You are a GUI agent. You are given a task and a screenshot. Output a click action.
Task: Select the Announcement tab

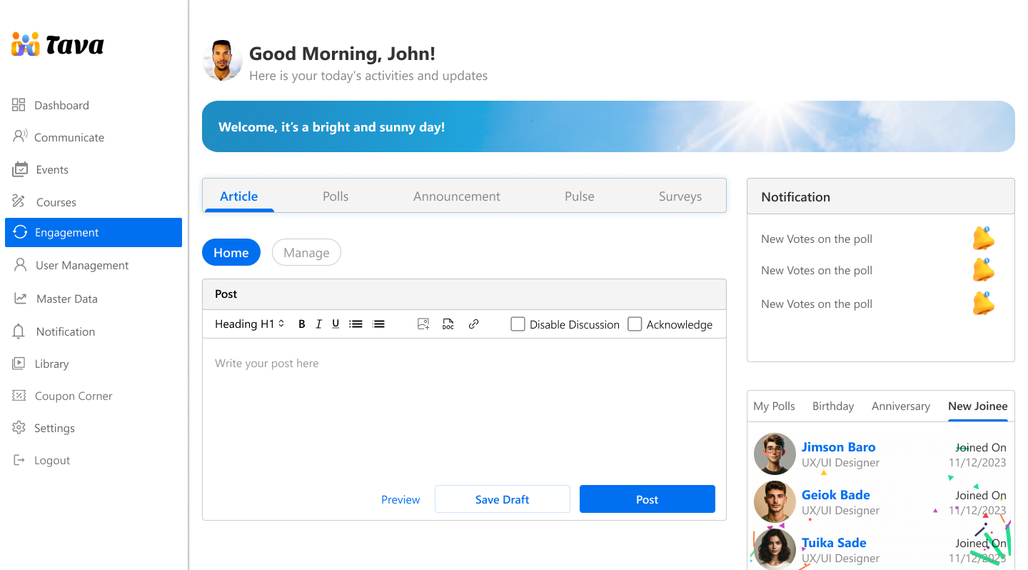point(457,196)
